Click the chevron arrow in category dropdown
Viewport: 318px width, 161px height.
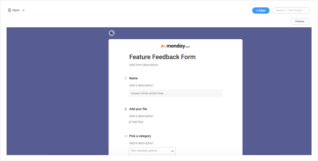tap(173, 151)
